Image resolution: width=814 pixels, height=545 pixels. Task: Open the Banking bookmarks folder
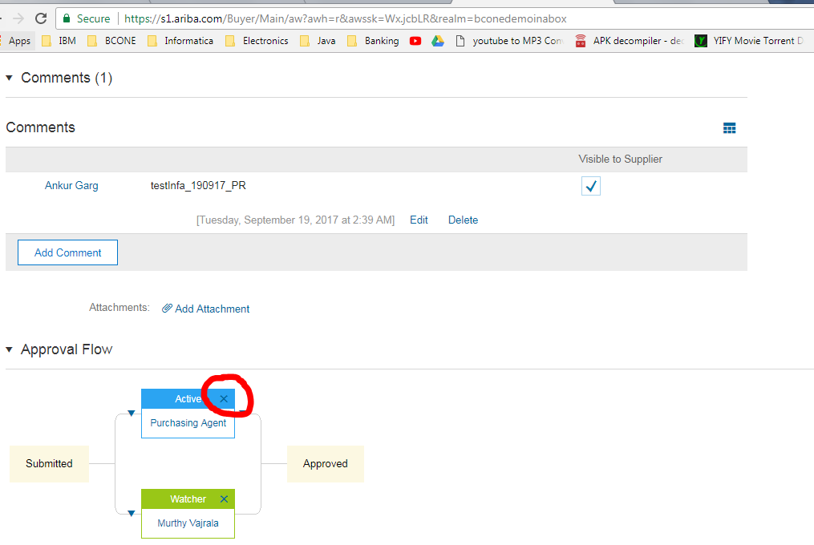coord(373,41)
